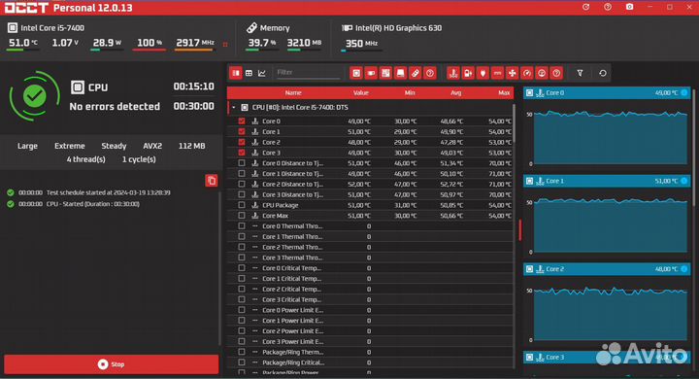Toggle the power plug sensor filter icon
This screenshot has width=699, height=379.
coord(483,73)
